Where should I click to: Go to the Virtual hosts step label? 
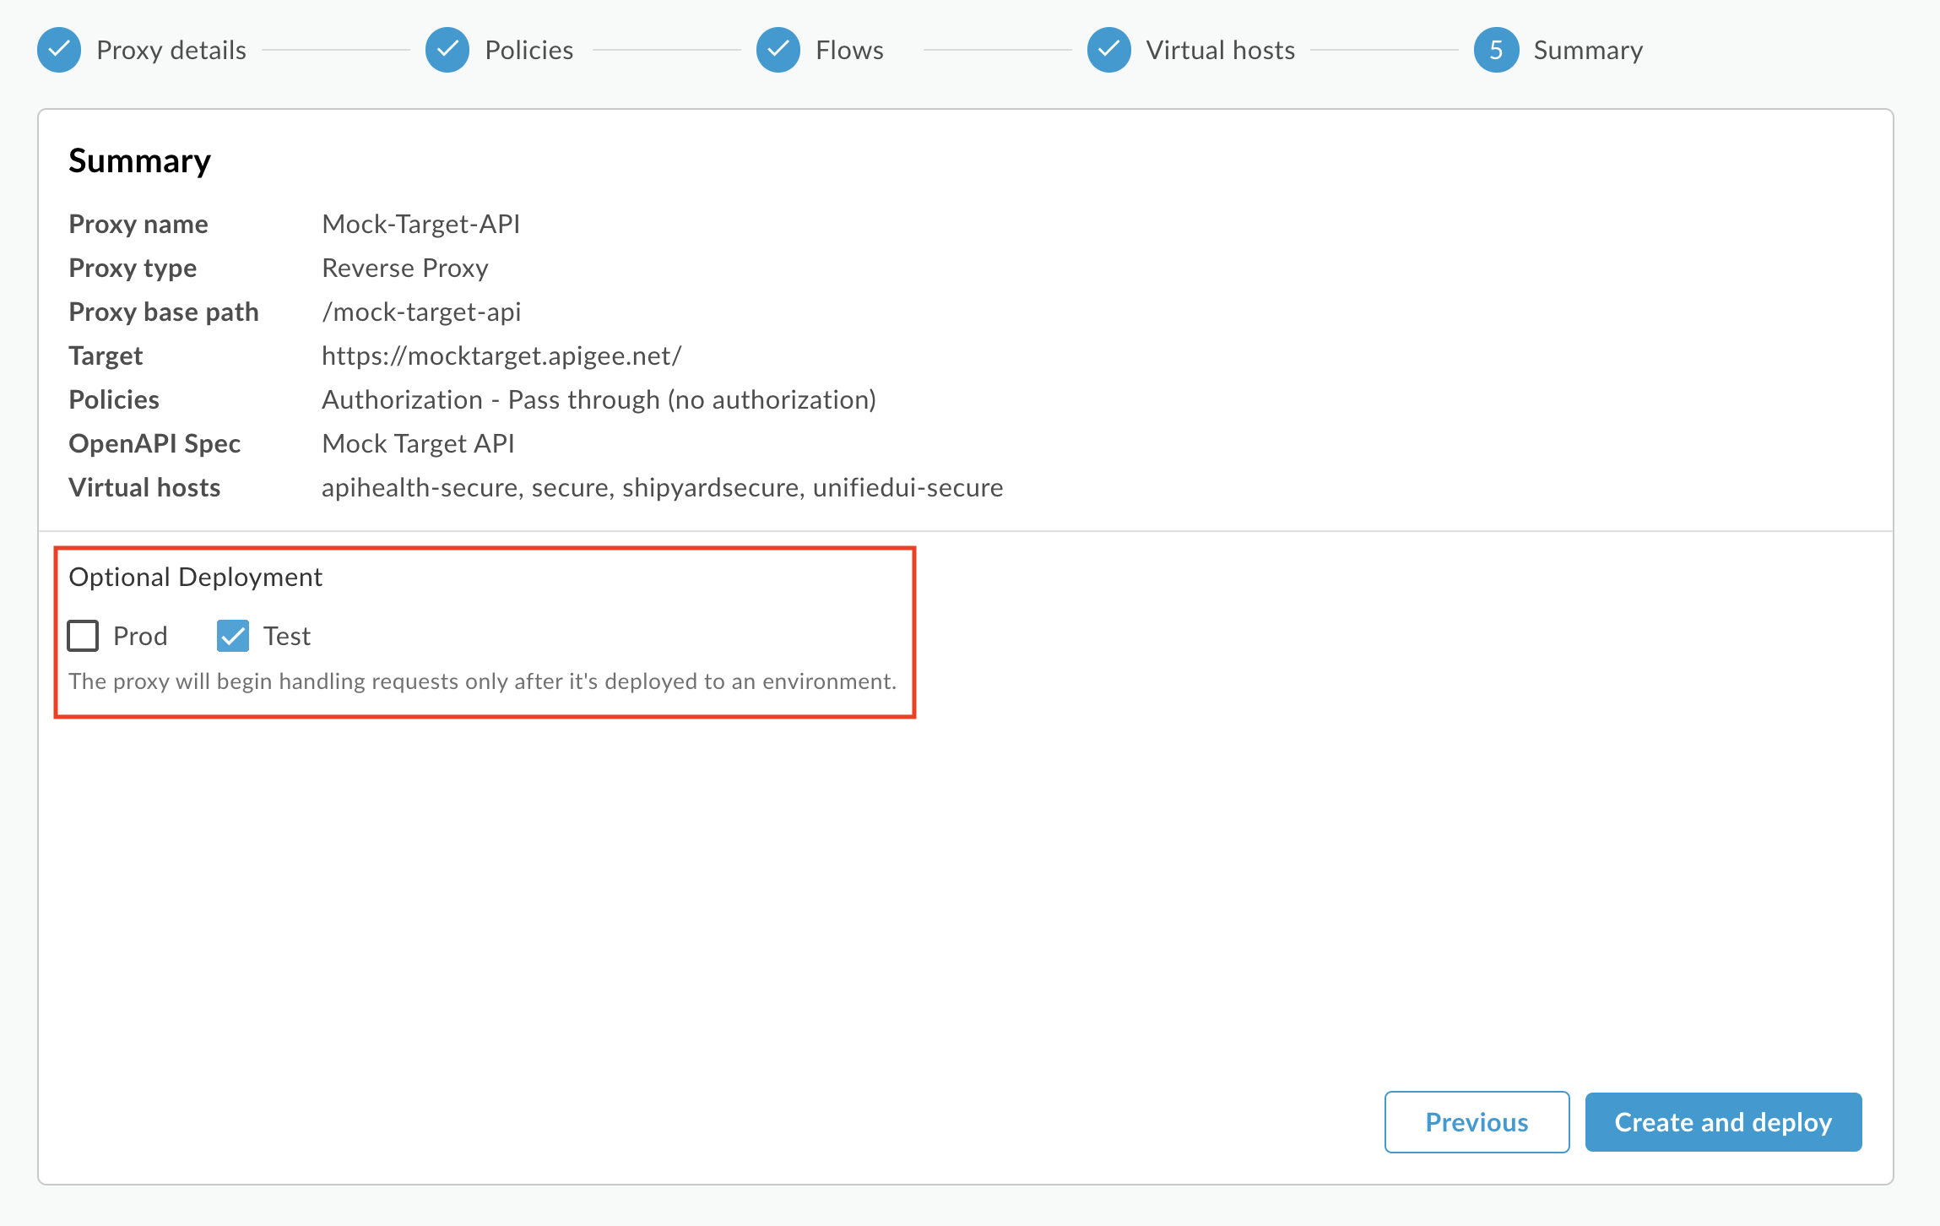1220,50
